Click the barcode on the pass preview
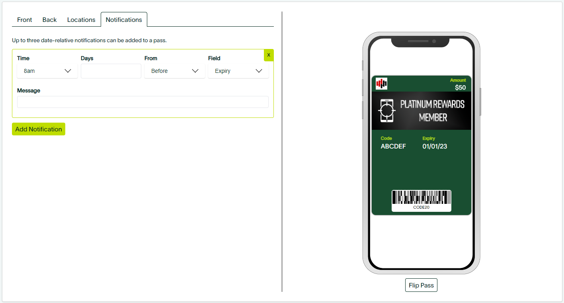The width and height of the screenshot is (564, 303). click(x=421, y=197)
